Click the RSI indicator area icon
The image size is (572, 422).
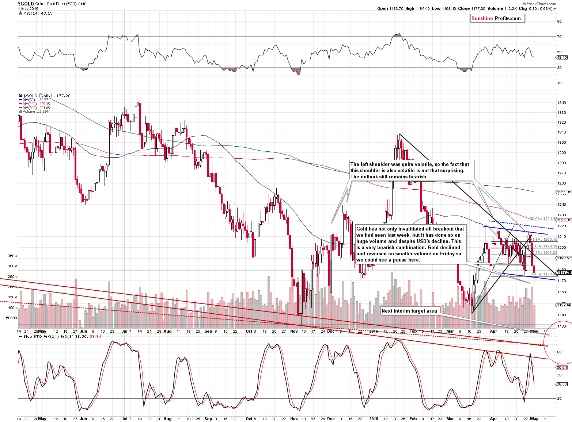pyautogui.click(x=20, y=13)
